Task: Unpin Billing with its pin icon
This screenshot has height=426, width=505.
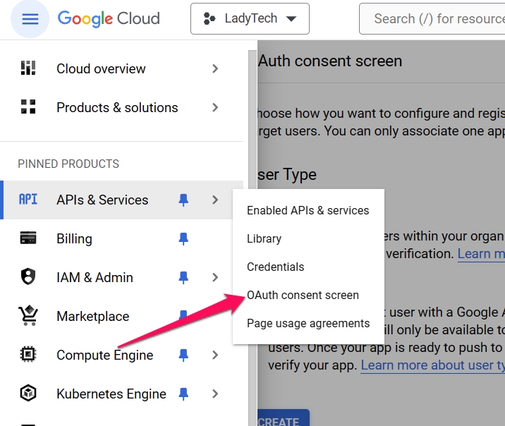Action: [183, 238]
